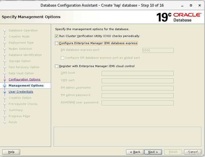Select the Database Identification step
Image resolution: width=205 pixels, height=157 pixels.
point(25,55)
